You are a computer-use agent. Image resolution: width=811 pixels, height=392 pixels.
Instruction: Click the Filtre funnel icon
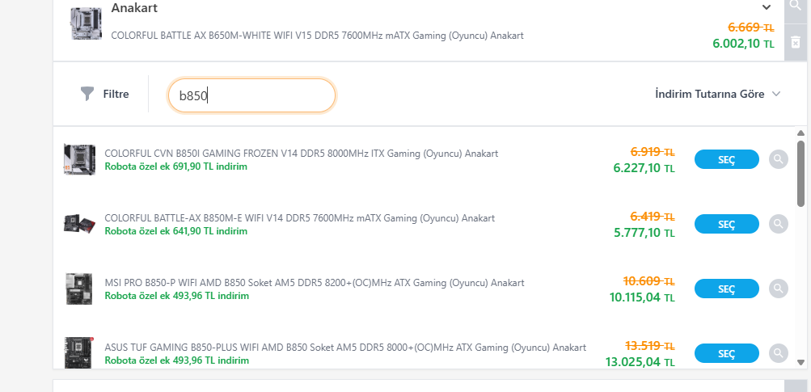[87, 94]
